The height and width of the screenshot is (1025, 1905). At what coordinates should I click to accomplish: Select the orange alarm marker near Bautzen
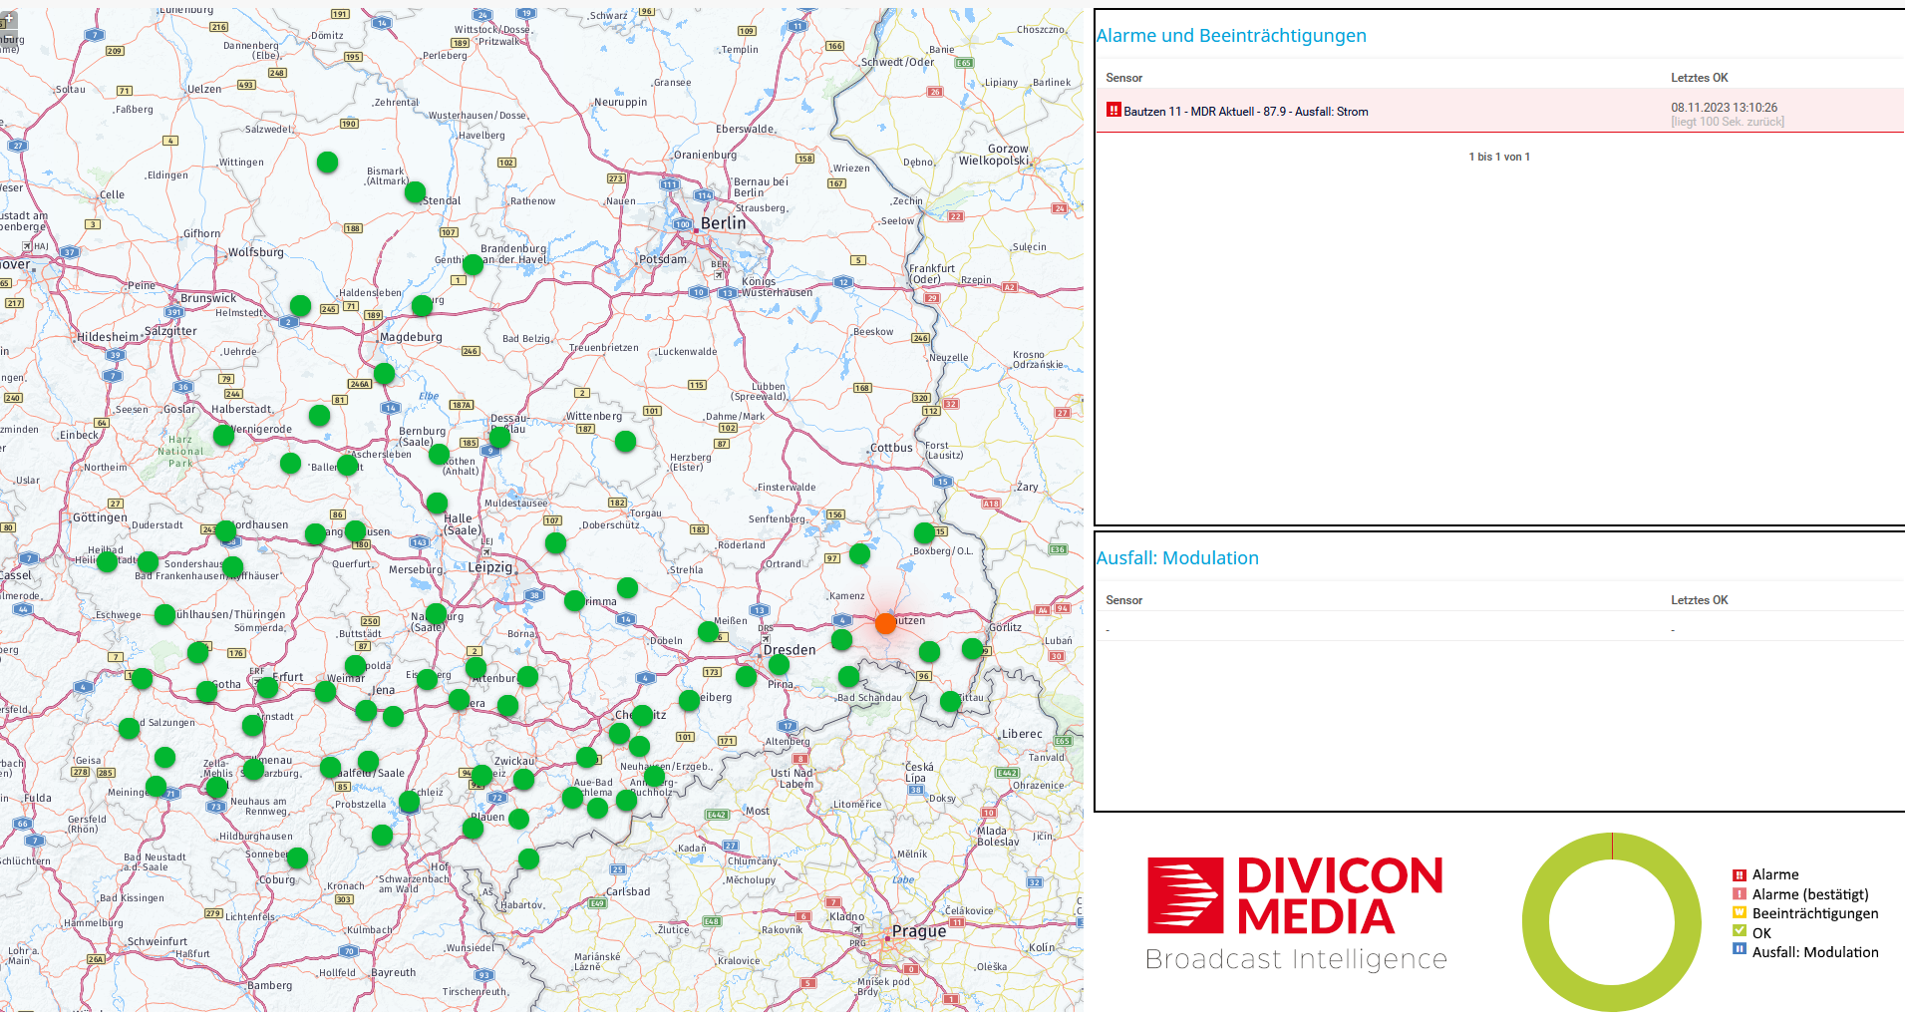tap(885, 623)
